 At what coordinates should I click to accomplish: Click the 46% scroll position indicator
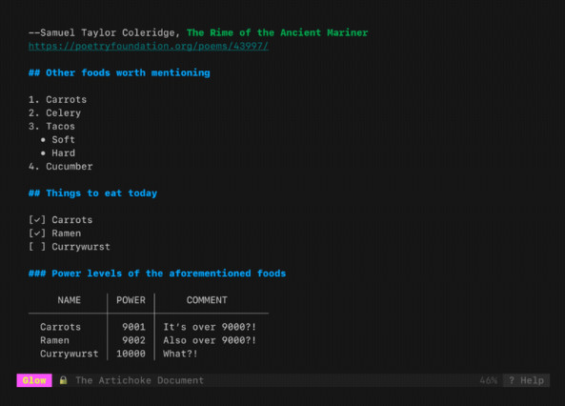[x=488, y=380]
